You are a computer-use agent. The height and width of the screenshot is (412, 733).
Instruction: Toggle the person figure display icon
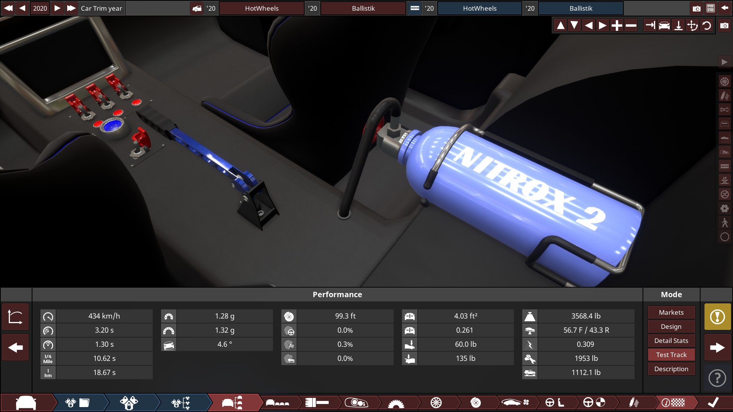click(x=724, y=223)
